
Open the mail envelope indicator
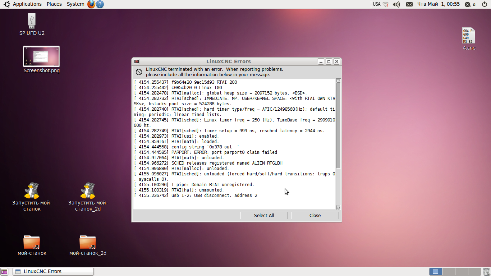(x=409, y=4)
